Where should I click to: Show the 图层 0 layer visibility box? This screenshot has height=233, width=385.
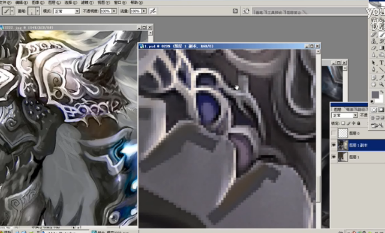click(x=334, y=133)
